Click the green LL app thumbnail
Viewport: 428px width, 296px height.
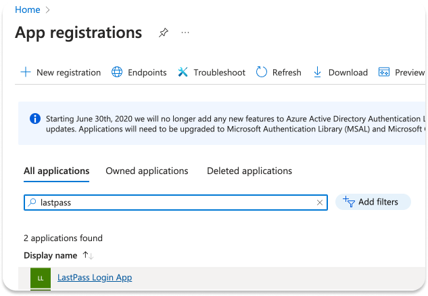point(41,278)
